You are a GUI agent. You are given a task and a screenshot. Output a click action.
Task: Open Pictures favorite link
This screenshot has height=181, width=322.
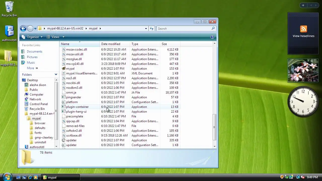(x=32, y=57)
